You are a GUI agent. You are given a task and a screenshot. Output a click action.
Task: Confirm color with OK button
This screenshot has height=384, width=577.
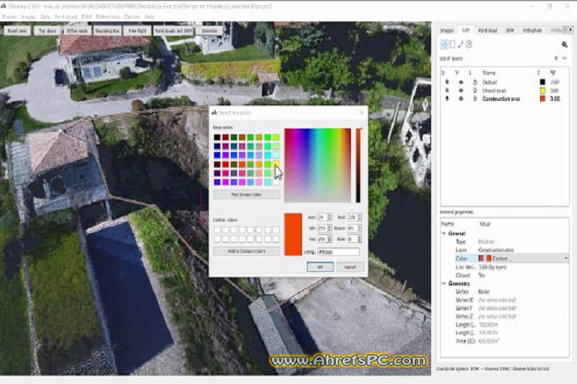[320, 266]
